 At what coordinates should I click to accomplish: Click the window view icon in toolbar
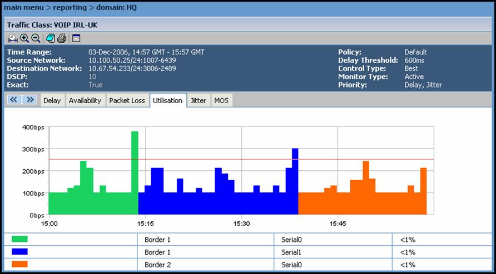click(76, 38)
